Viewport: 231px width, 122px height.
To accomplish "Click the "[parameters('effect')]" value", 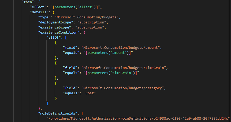I will [75, 7].
